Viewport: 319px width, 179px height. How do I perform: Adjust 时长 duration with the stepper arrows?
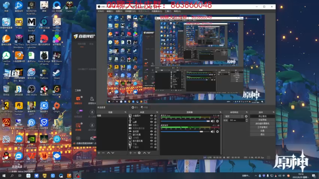click(246, 120)
